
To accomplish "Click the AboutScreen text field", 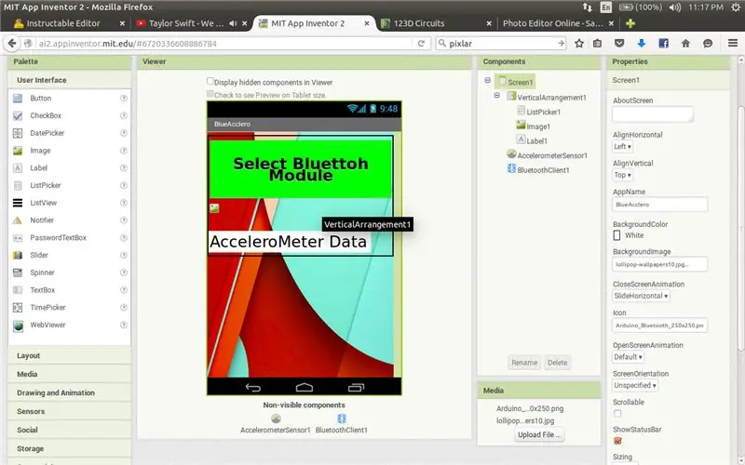I will pyautogui.click(x=653, y=113).
